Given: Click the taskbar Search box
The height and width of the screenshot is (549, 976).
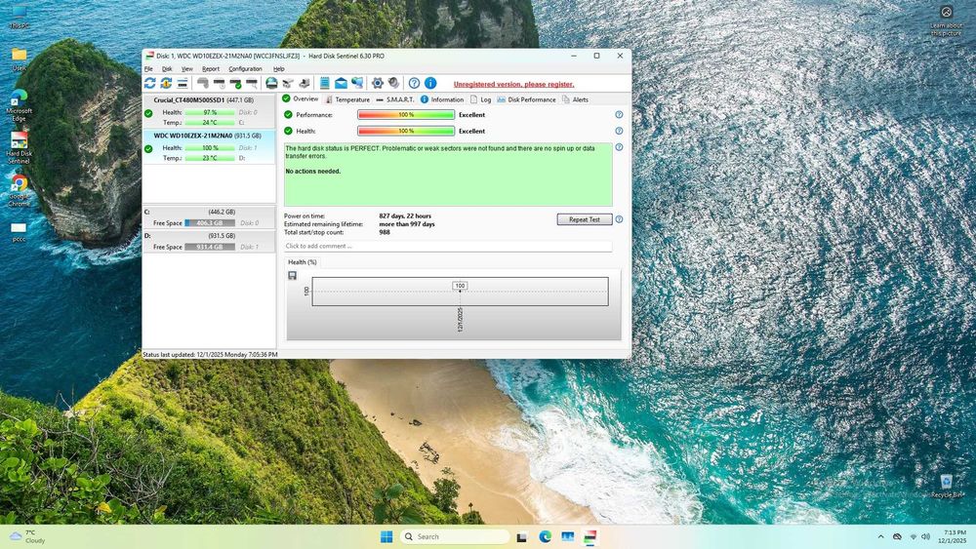Looking at the screenshot, I should 455,536.
